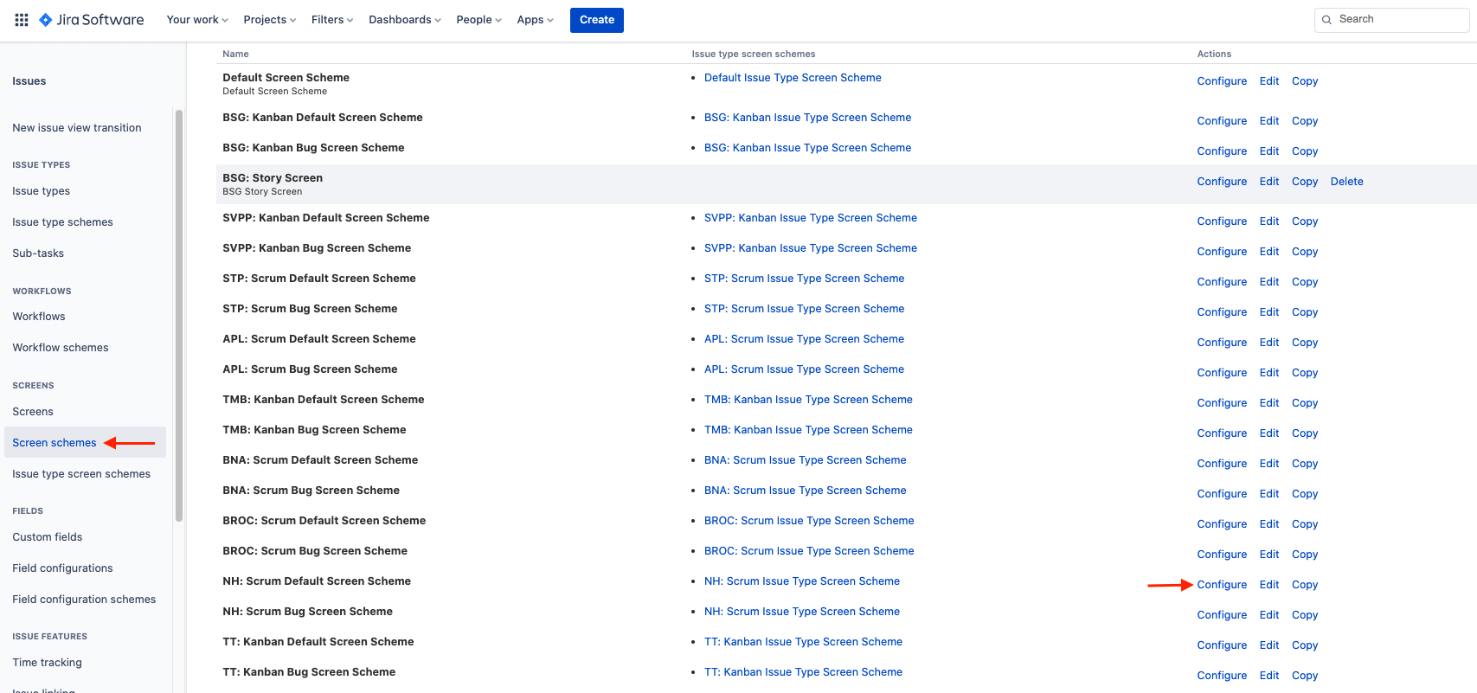Click the search magnifier icon

pyautogui.click(x=1327, y=20)
